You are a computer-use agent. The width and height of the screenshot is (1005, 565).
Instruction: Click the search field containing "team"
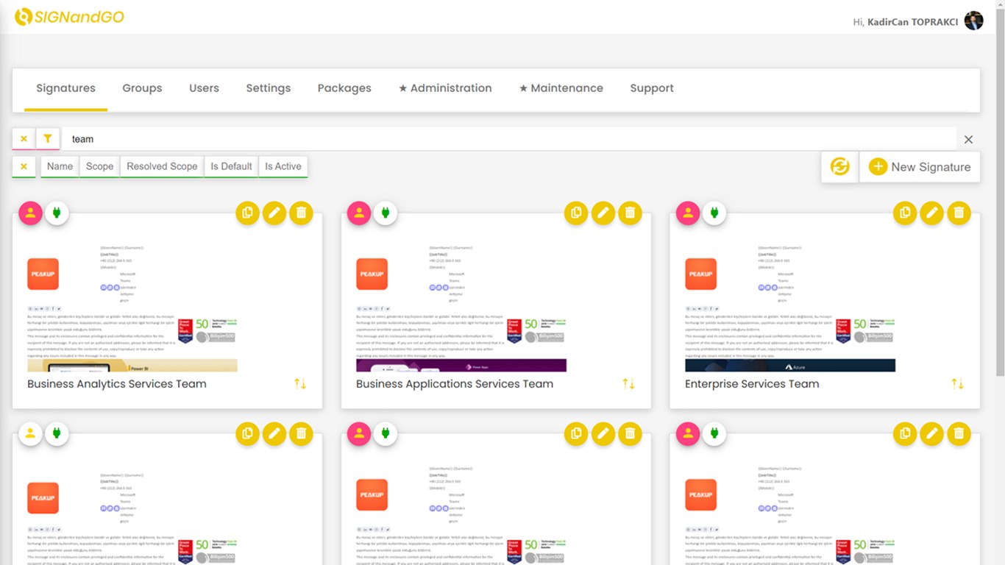509,139
